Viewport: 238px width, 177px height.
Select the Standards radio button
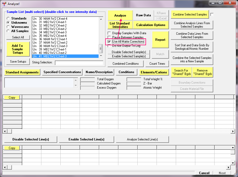tap(8, 18)
